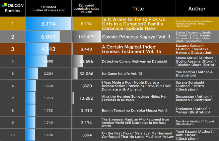Click author cell 'Fujino Omori'
The image size is (219, 141).
[x=193, y=24]
